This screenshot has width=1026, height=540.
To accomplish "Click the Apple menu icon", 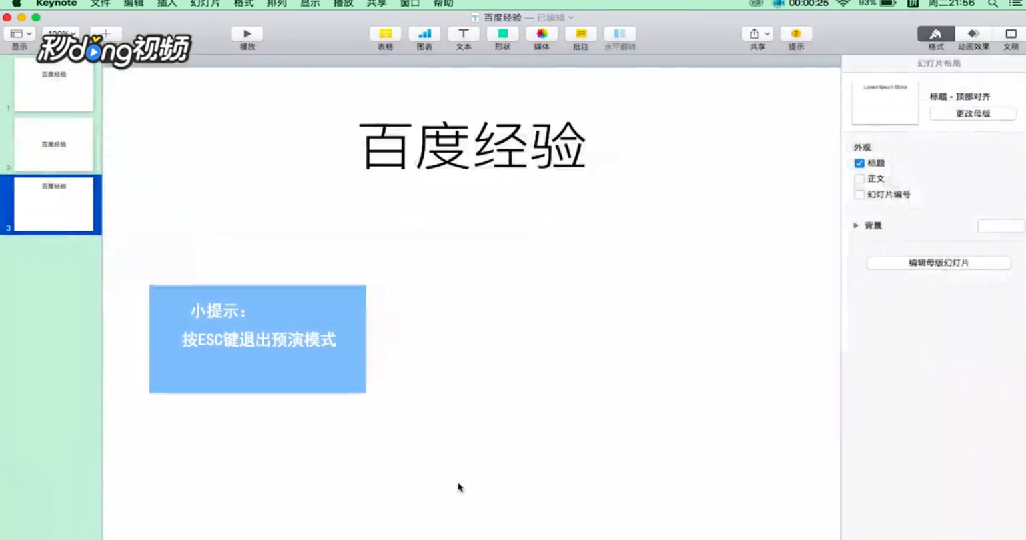I will pos(17,3).
